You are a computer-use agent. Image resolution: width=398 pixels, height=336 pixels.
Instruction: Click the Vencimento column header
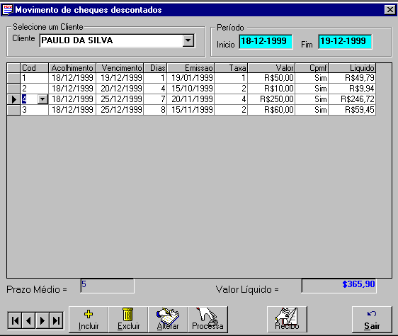pos(120,68)
